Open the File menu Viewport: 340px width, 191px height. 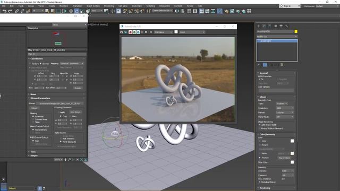click(x=4, y=6)
